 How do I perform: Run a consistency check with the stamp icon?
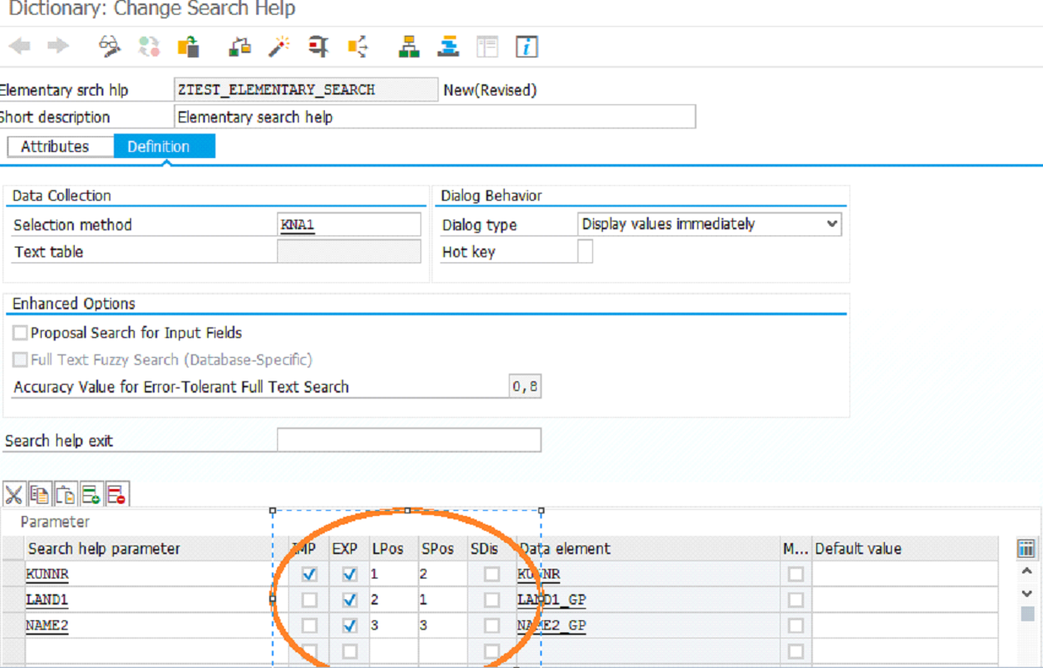318,46
